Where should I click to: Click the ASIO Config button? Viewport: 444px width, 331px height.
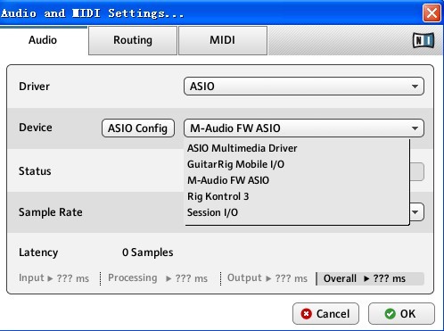[138, 128]
